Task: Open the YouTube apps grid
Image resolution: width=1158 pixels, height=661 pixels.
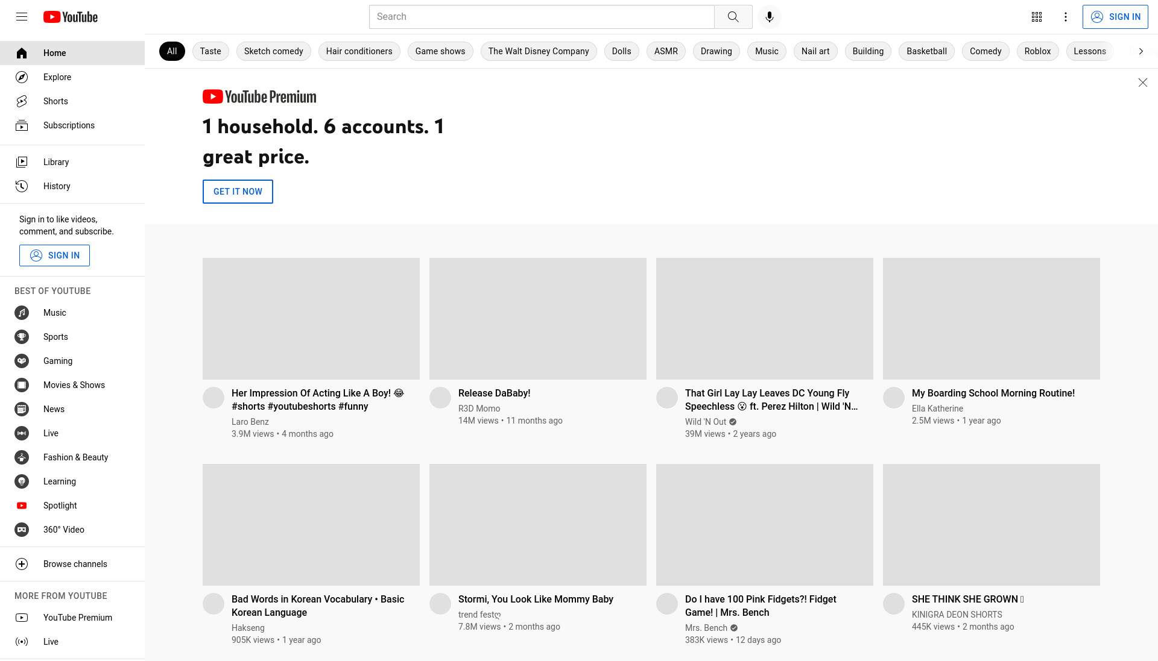Action: click(x=1036, y=17)
